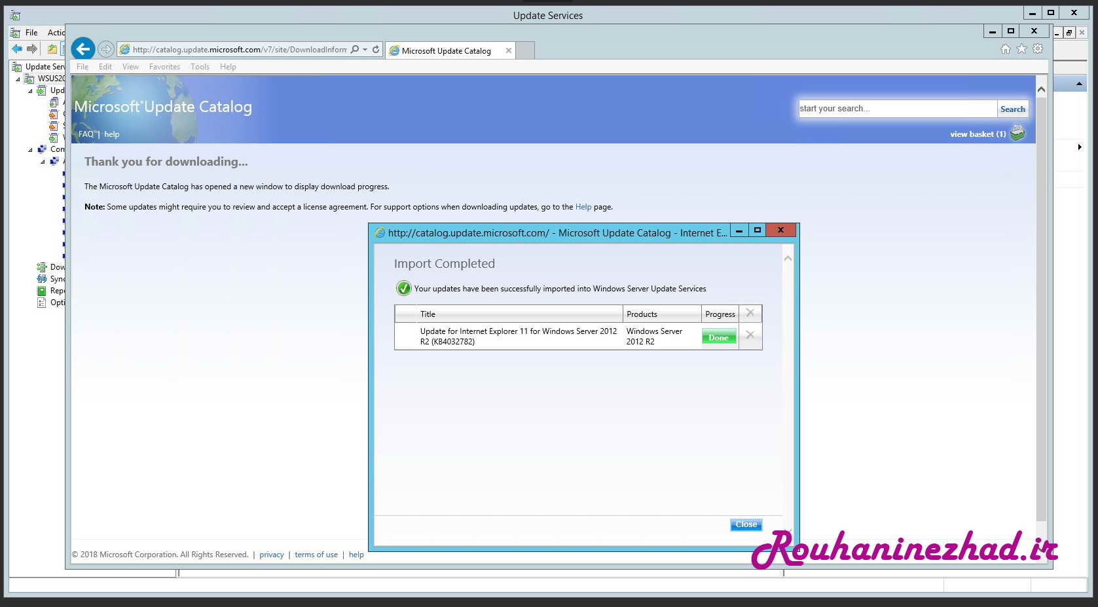This screenshot has width=1098, height=607.
Task: Click the Close button in Import Completed dialog
Action: (746, 524)
